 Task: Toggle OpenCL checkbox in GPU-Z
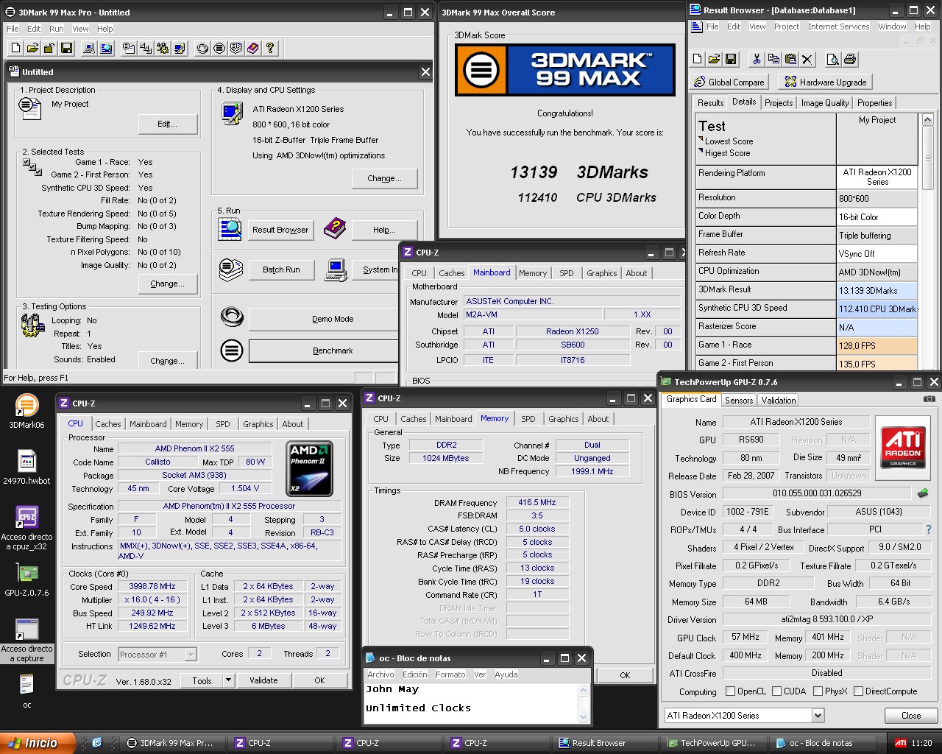(730, 691)
